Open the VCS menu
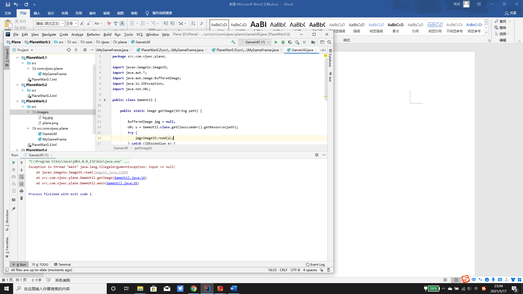The height and width of the screenshot is (294, 523). click(x=139, y=34)
